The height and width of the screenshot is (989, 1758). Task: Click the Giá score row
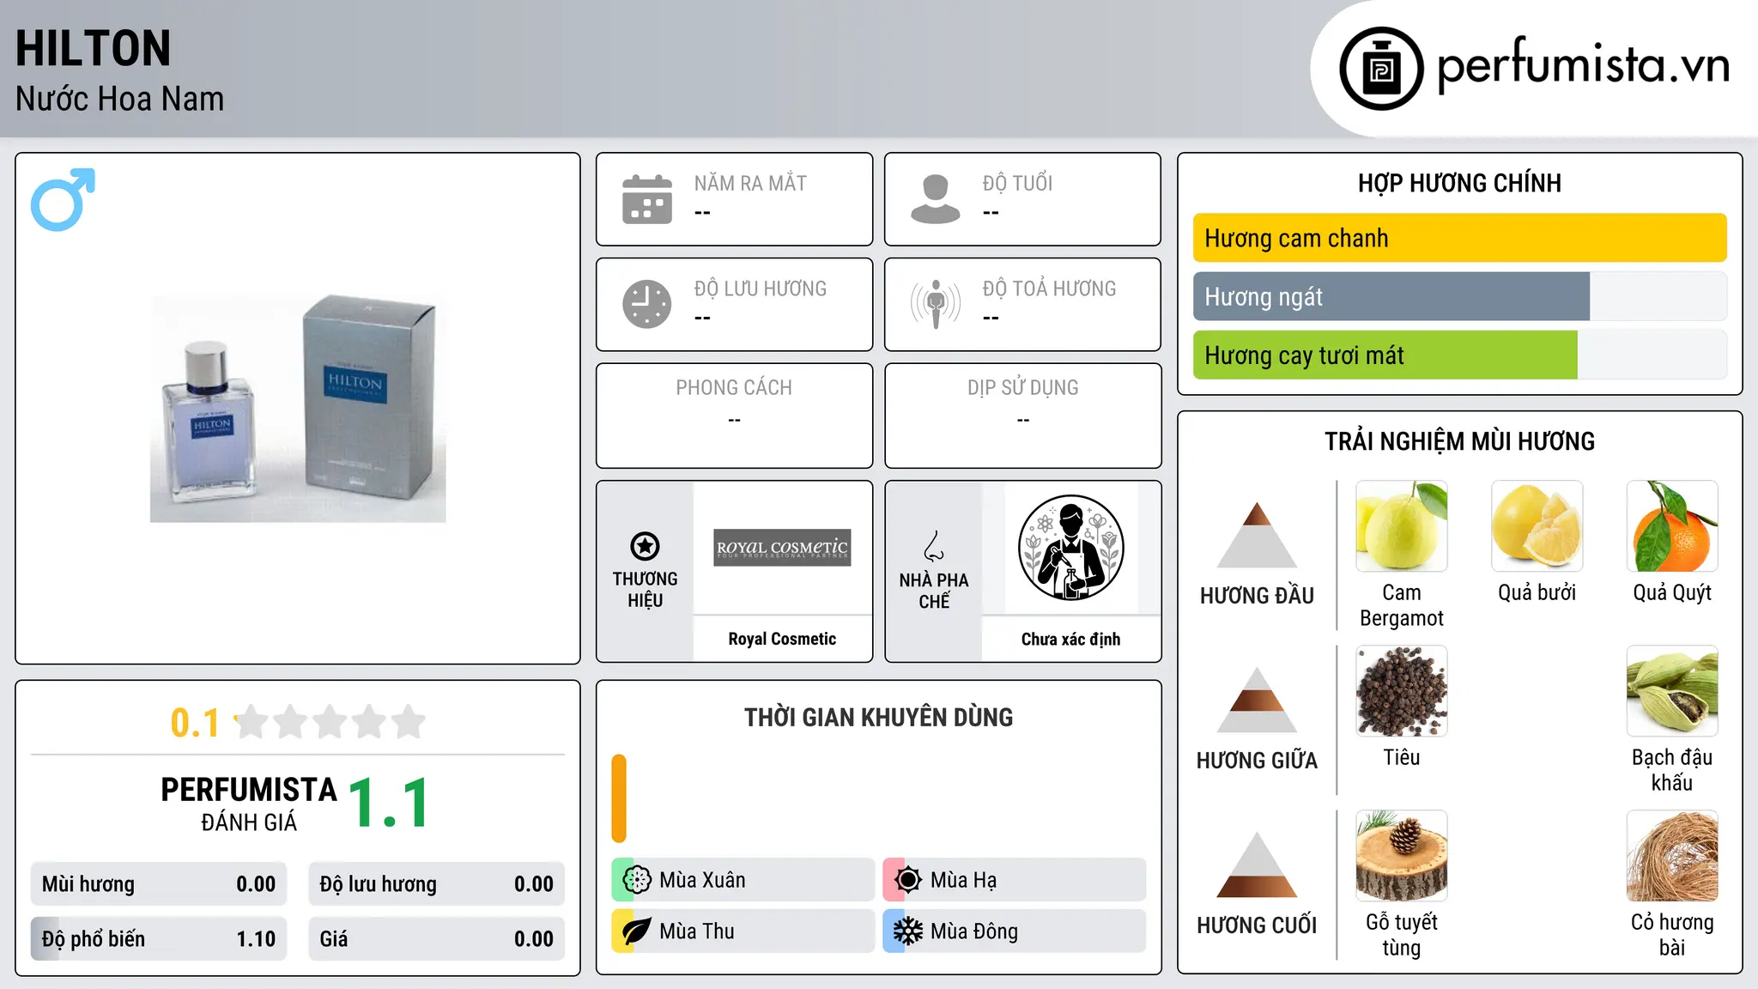point(436,939)
